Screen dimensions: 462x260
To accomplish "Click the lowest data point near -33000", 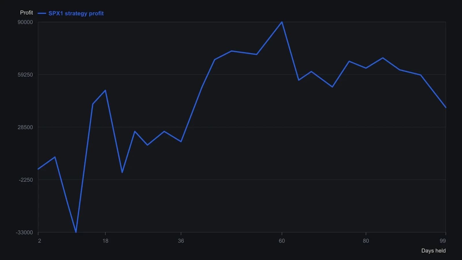I will coord(76,232).
